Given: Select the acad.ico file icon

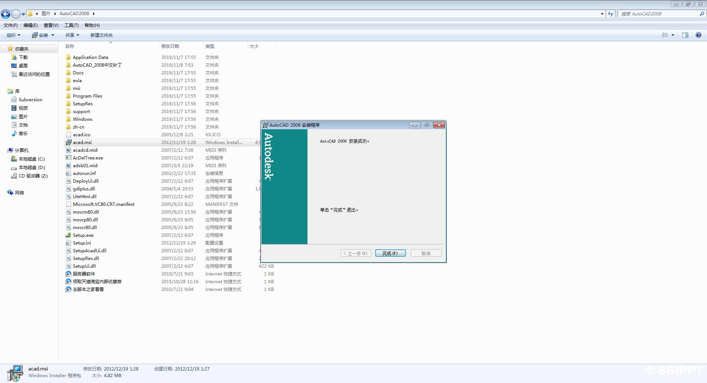Looking at the screenshot, I should 68,134.
